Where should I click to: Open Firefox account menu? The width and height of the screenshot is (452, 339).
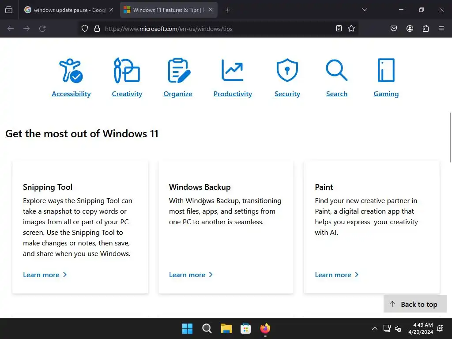(x=410, y=28)
